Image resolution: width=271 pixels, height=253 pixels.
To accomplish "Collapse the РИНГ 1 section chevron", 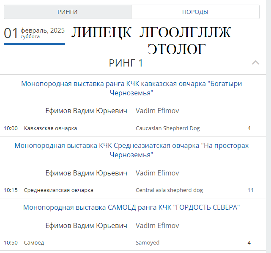I will tap(255, 63).
